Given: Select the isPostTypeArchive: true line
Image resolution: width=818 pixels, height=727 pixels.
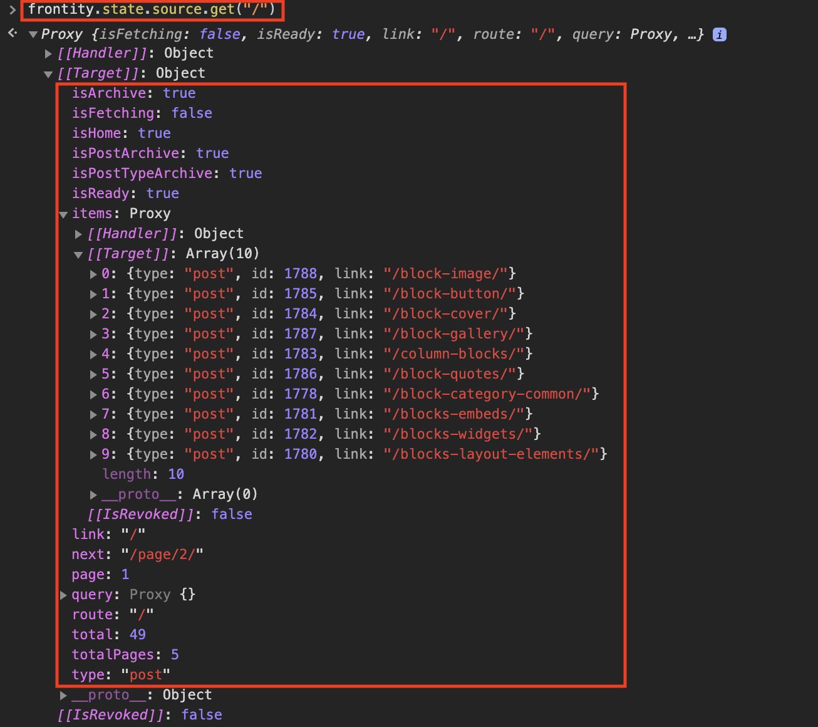Looking at the screenshot, I should click(x=167, y=173).
